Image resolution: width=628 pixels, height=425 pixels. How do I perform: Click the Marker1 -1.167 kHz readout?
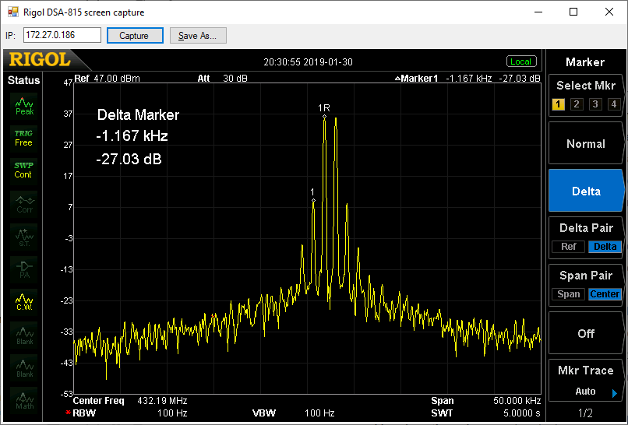click(x=467, y=79)
